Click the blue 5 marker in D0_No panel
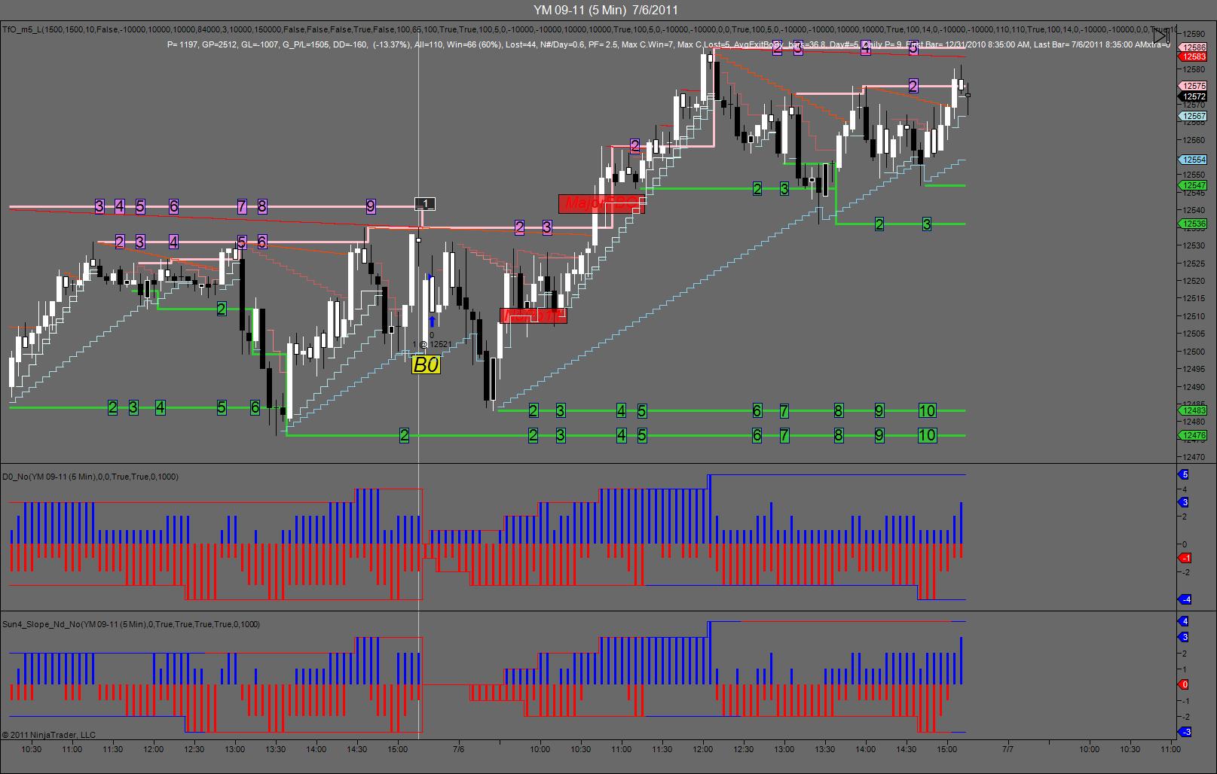Screen dimensions: 1217x774 [1185, 474]
